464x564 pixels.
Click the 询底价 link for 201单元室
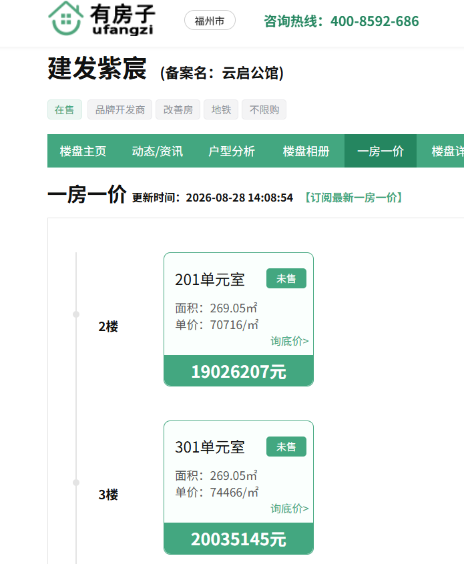[x=290, y=341]
